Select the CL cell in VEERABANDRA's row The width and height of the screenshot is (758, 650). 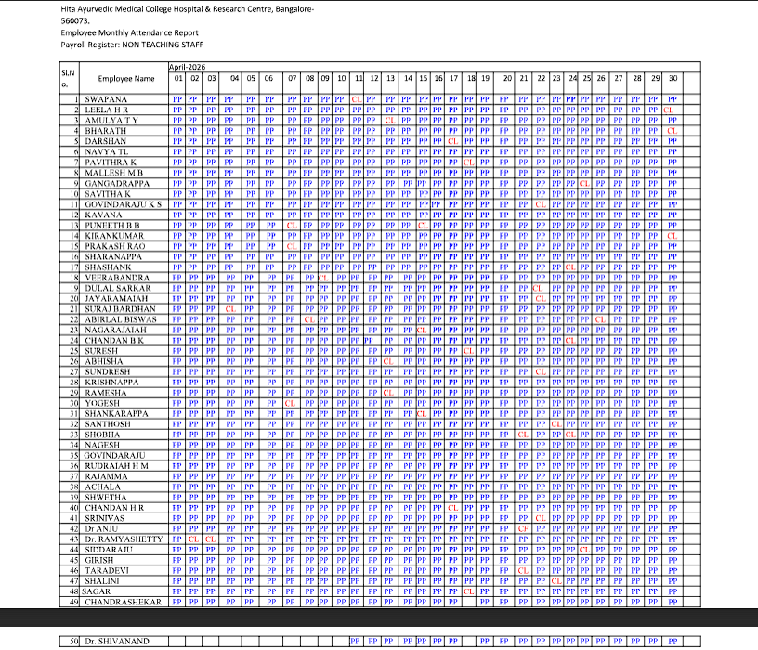click(x=323, y=278)
